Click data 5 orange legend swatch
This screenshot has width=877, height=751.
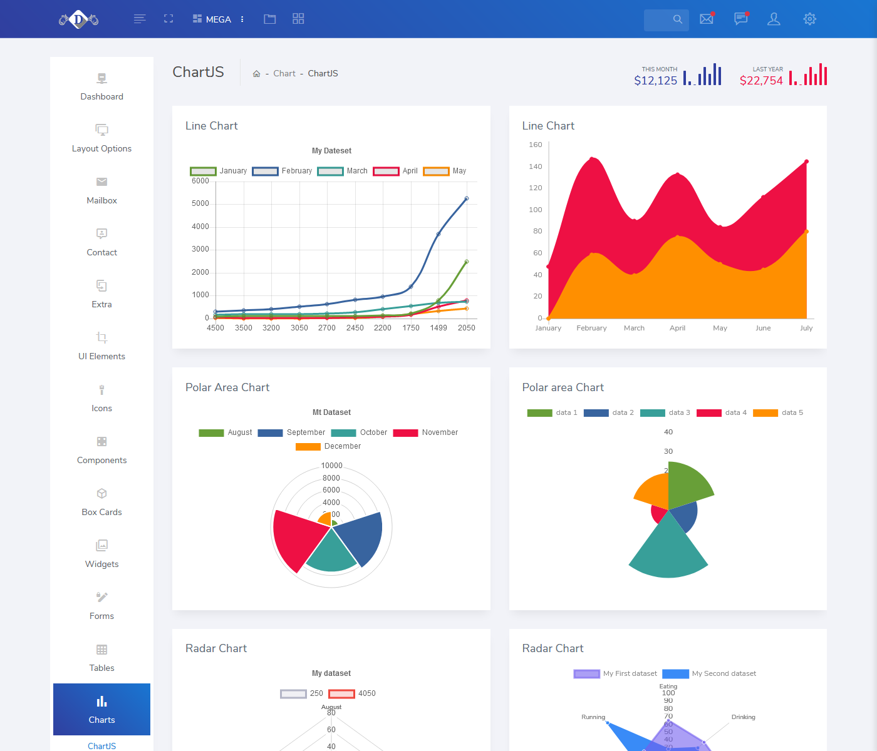tap(765, 413)
